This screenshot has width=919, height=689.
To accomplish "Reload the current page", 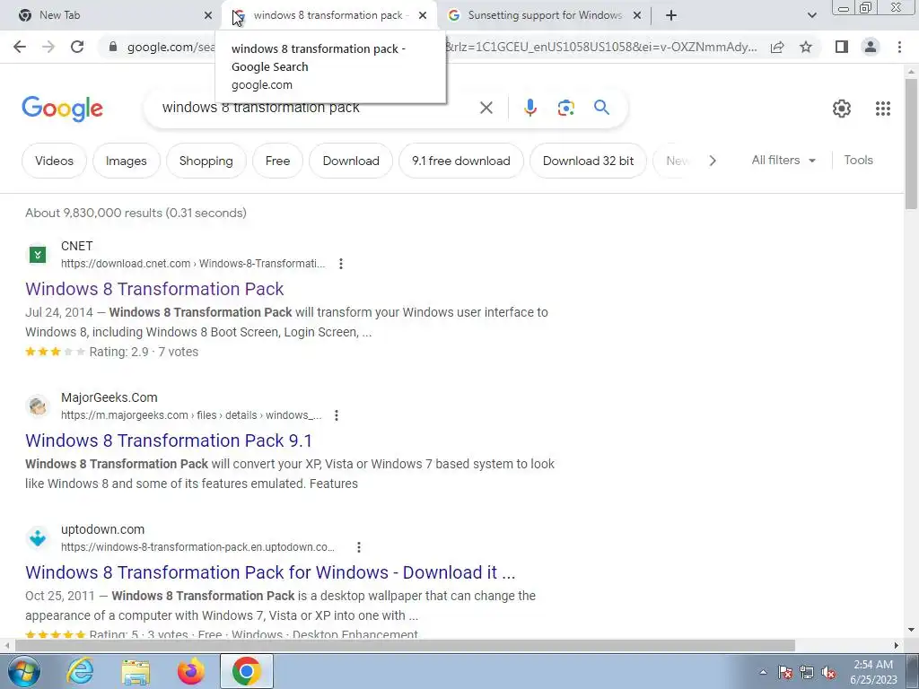I will click(77, 47).
